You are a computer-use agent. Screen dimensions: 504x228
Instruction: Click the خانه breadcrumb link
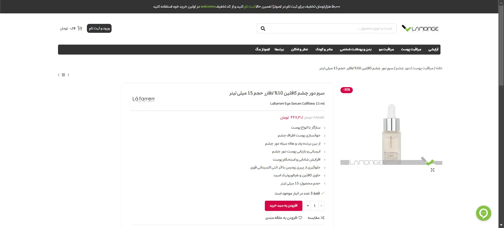(x=439, y=68)
